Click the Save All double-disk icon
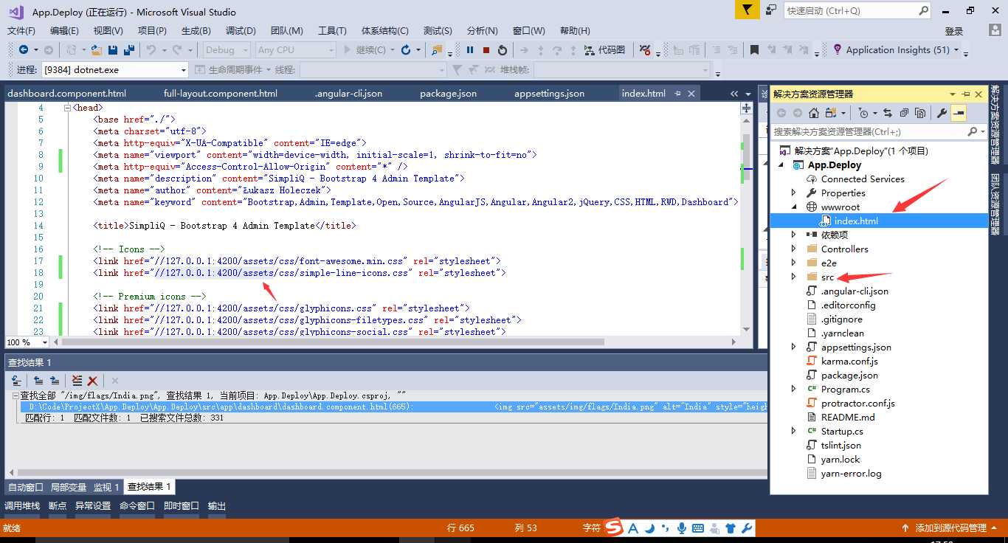Viewport: 1008px width, 543px height. tap(129, 50)
